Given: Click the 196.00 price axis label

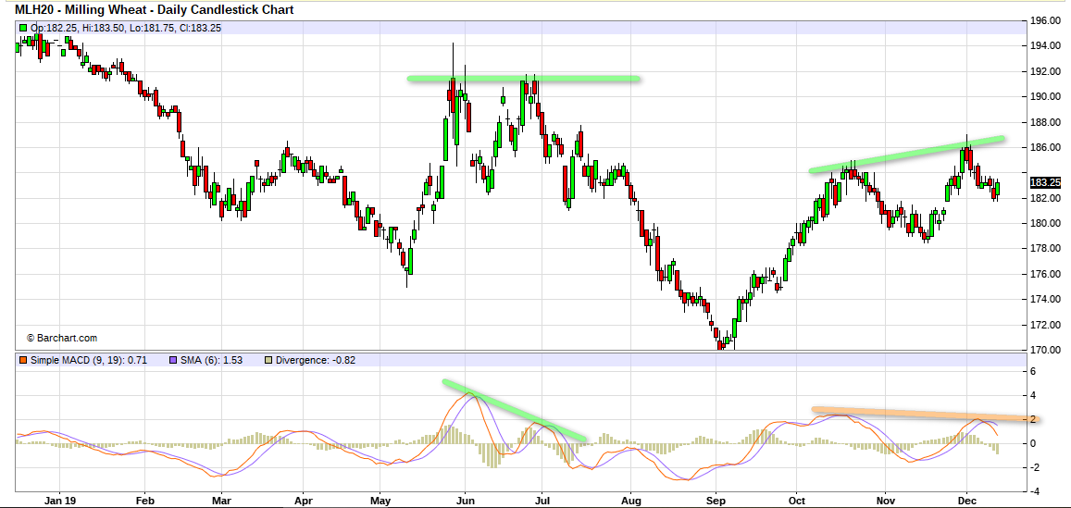Looking at the screenshot, I should point(1045,20).
